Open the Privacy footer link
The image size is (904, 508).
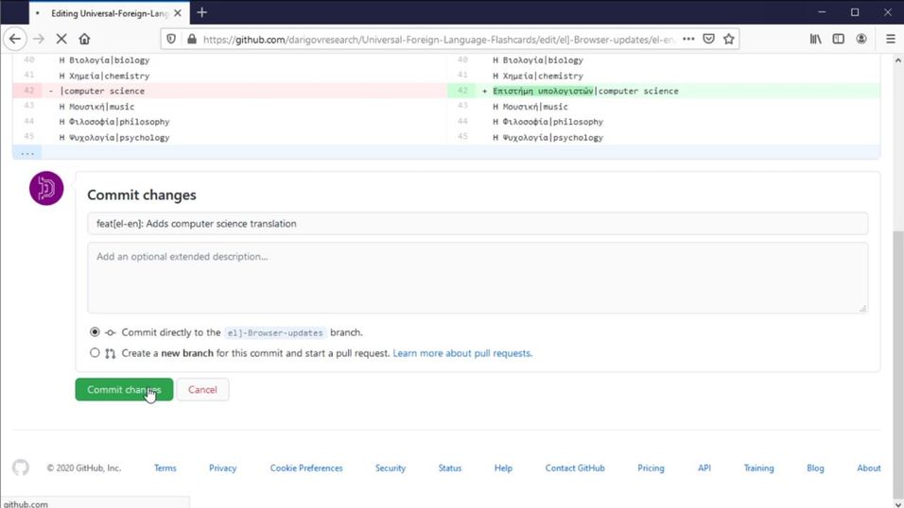222,468
